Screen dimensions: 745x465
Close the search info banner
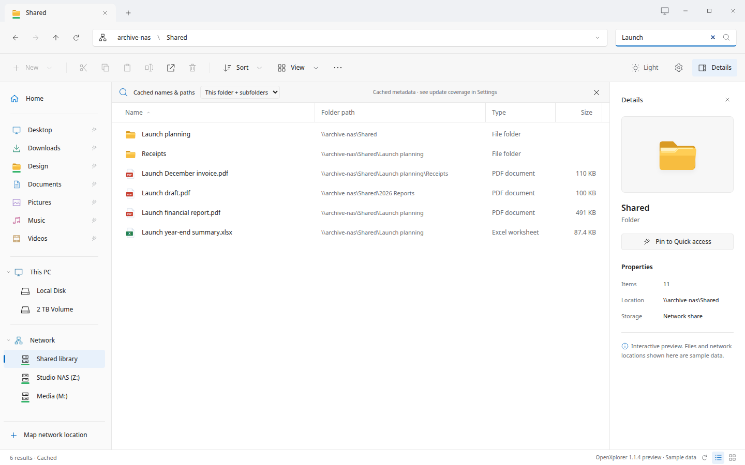(597, 92)
